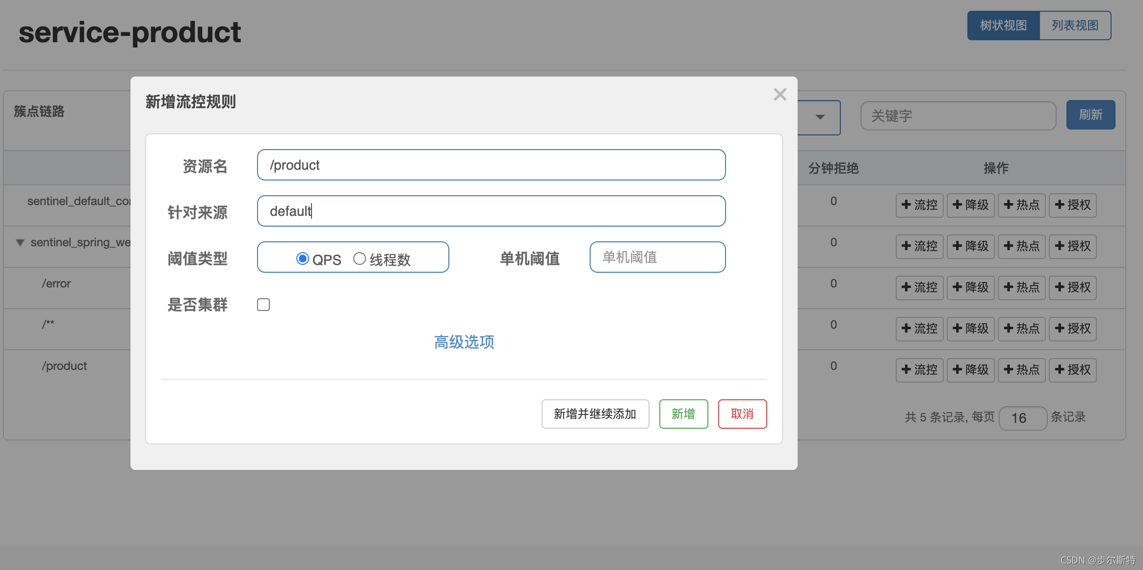Image resolution: width=1143 pixels, height=570 pixels.
Task: Click plus 授权 in the /** row
Action: pyautogui.click(x=1072, y=329)
